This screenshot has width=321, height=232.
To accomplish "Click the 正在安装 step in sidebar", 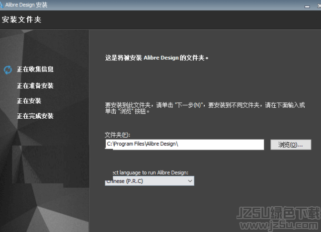I will click(x=29, y=101).
